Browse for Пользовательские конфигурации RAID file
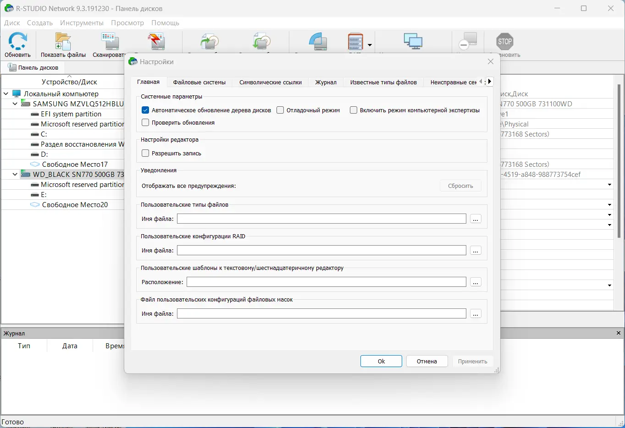This screenshot has width=625, height=428. (x=476, y=251)
